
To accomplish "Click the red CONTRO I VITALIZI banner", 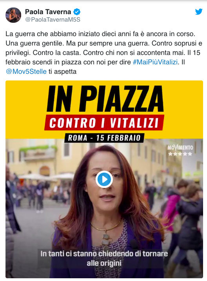I will (x=104, y=122).
